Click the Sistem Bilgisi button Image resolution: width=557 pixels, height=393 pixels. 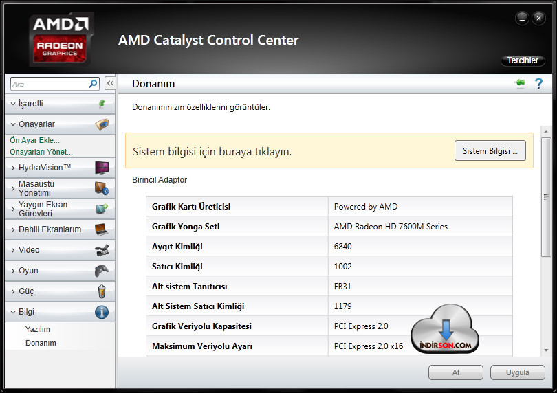(x=490, y=151)
